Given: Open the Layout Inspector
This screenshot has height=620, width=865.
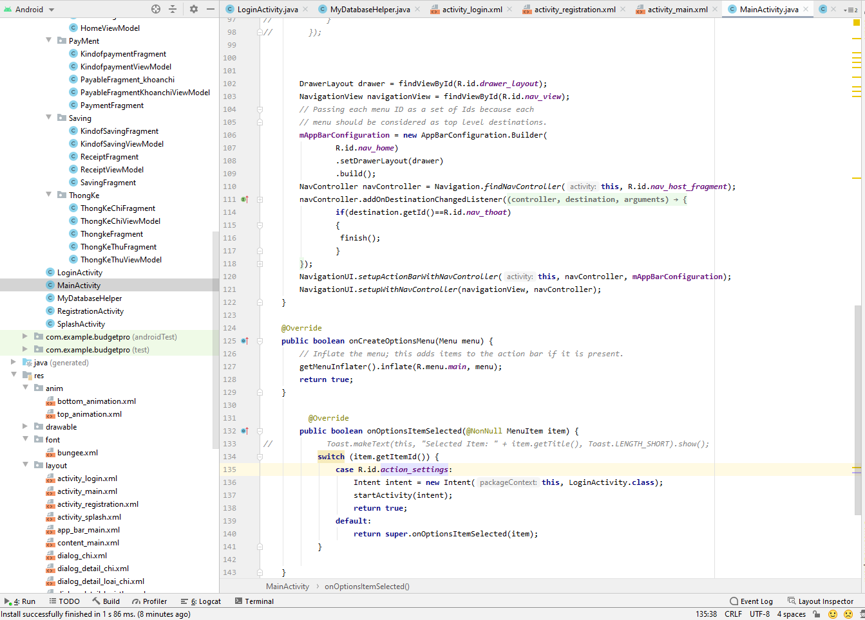Looking at the screenshot, I should [x=821, y=601].
